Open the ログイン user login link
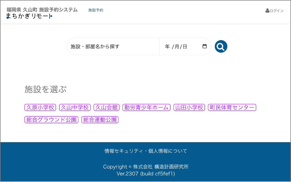 coord(275,11)
